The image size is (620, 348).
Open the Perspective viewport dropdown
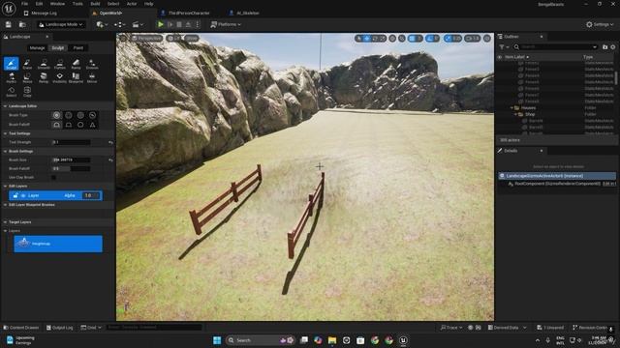pyautogui.click(x=146, y=39)
